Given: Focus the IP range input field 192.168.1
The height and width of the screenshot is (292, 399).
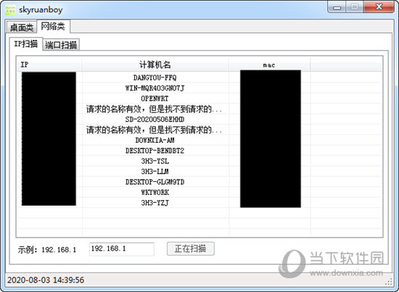Looking at the screenshot, I should pos(122,249).
